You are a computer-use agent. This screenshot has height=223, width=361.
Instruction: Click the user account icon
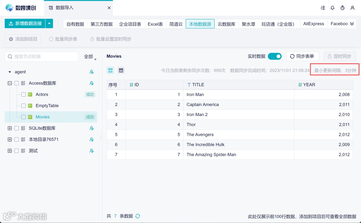pos(352,8)
